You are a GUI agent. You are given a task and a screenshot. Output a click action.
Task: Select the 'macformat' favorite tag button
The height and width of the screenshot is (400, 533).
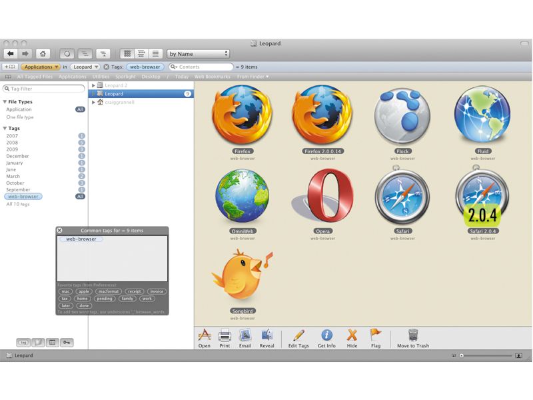(108, 291)
